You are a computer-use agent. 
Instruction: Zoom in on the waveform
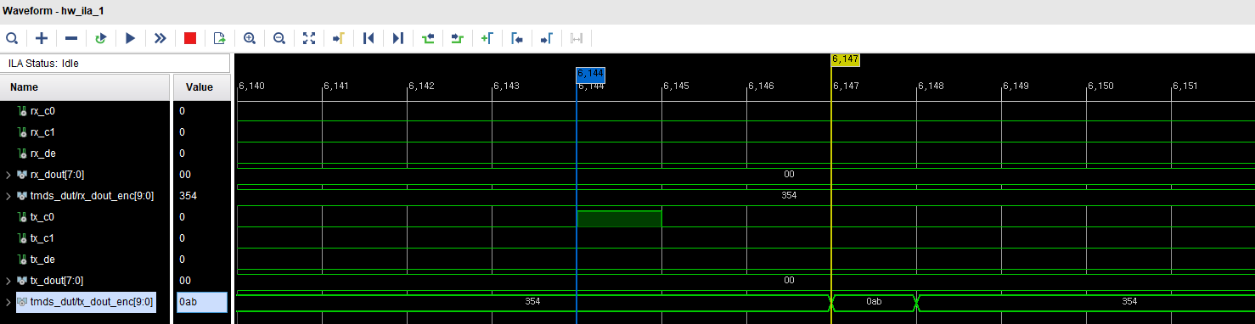pos(250,38)
